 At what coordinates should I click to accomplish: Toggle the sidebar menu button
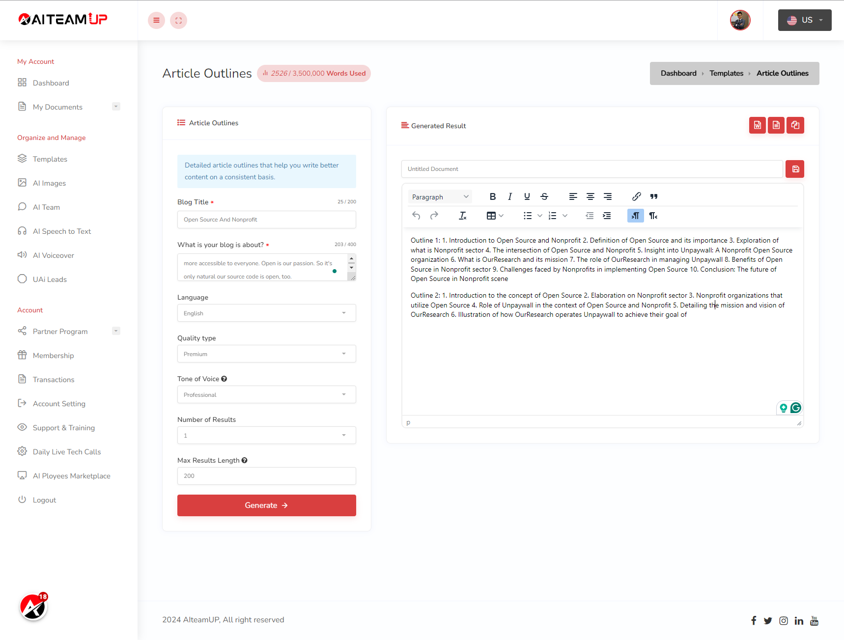(156, 20)
